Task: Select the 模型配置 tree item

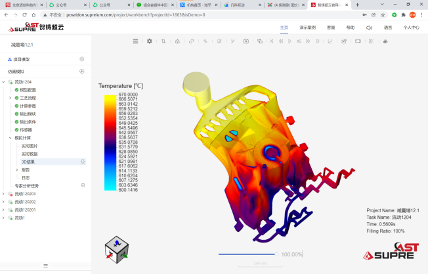Action: coord(28,90)
